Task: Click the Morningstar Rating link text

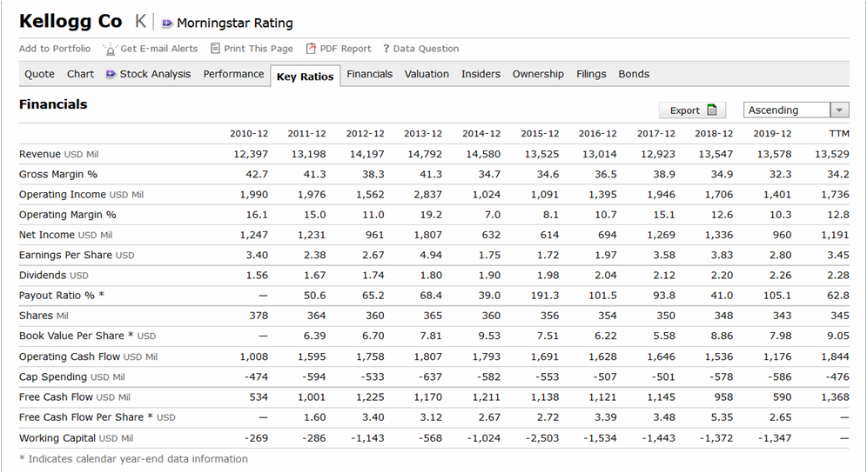Action: point(234,23)
